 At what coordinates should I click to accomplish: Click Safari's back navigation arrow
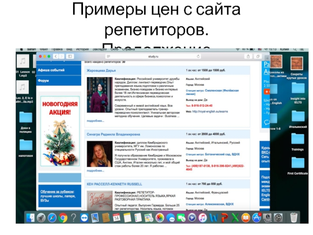coord(56,57)
